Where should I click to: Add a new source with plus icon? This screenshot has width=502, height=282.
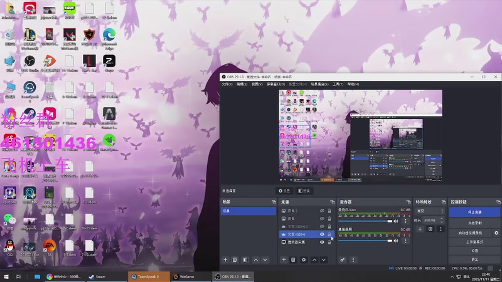click(x=284, y=260)
